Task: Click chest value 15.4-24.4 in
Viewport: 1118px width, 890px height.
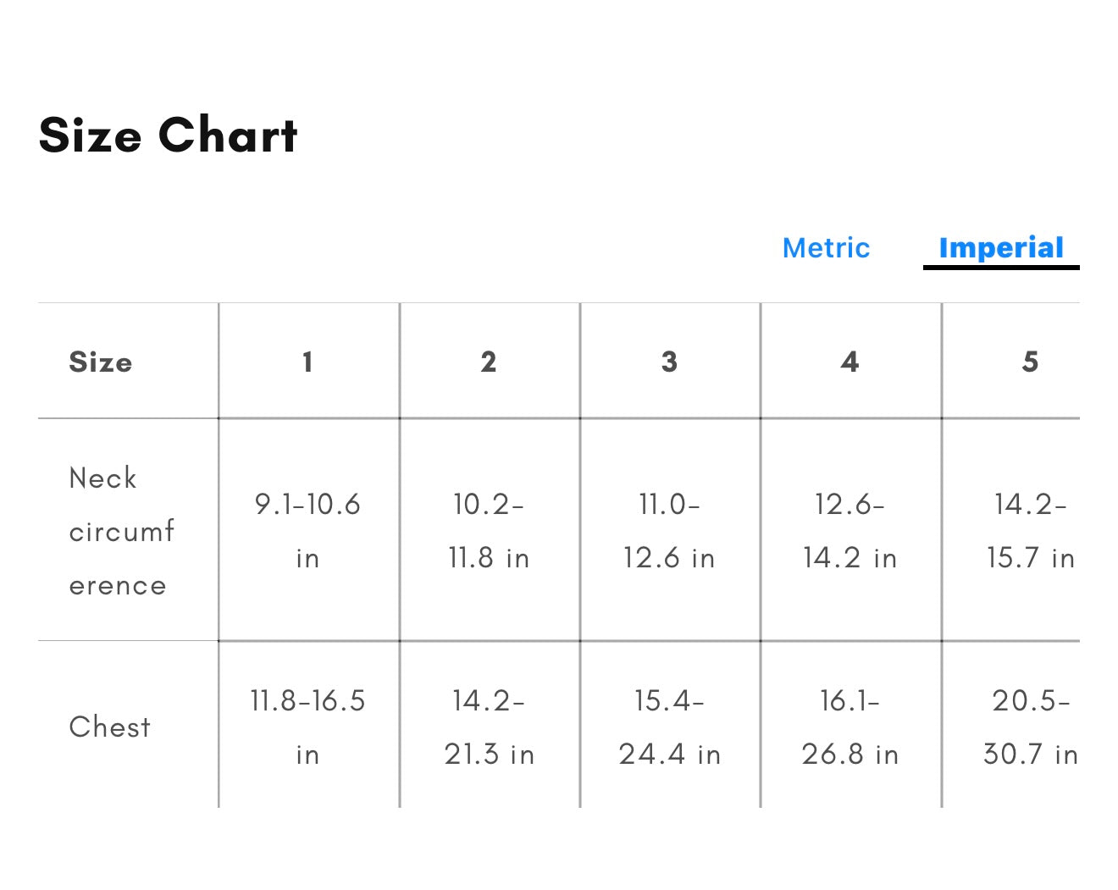Action: tap(669, 727)
